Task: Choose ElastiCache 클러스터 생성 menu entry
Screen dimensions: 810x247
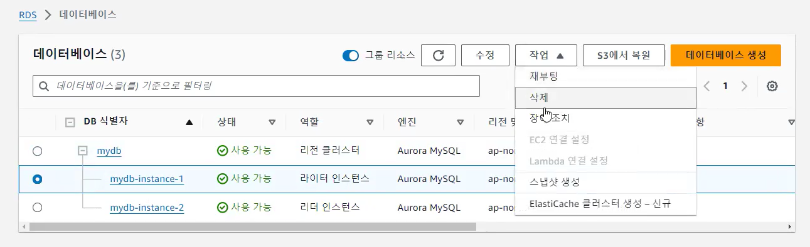Action: tap(605, 204)
